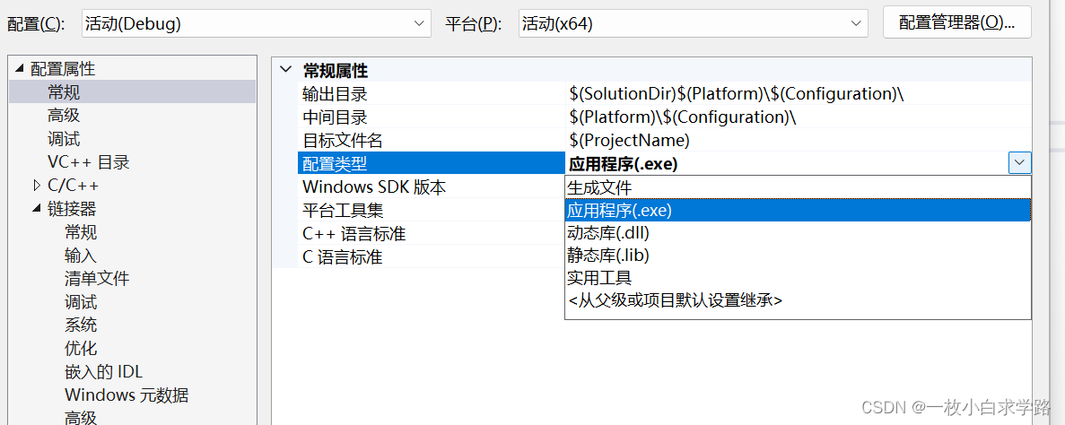Open the 配置 (Debug) dropdown
The width and height of the screenshot is (1065, 425).
click(x=256, y=23)
